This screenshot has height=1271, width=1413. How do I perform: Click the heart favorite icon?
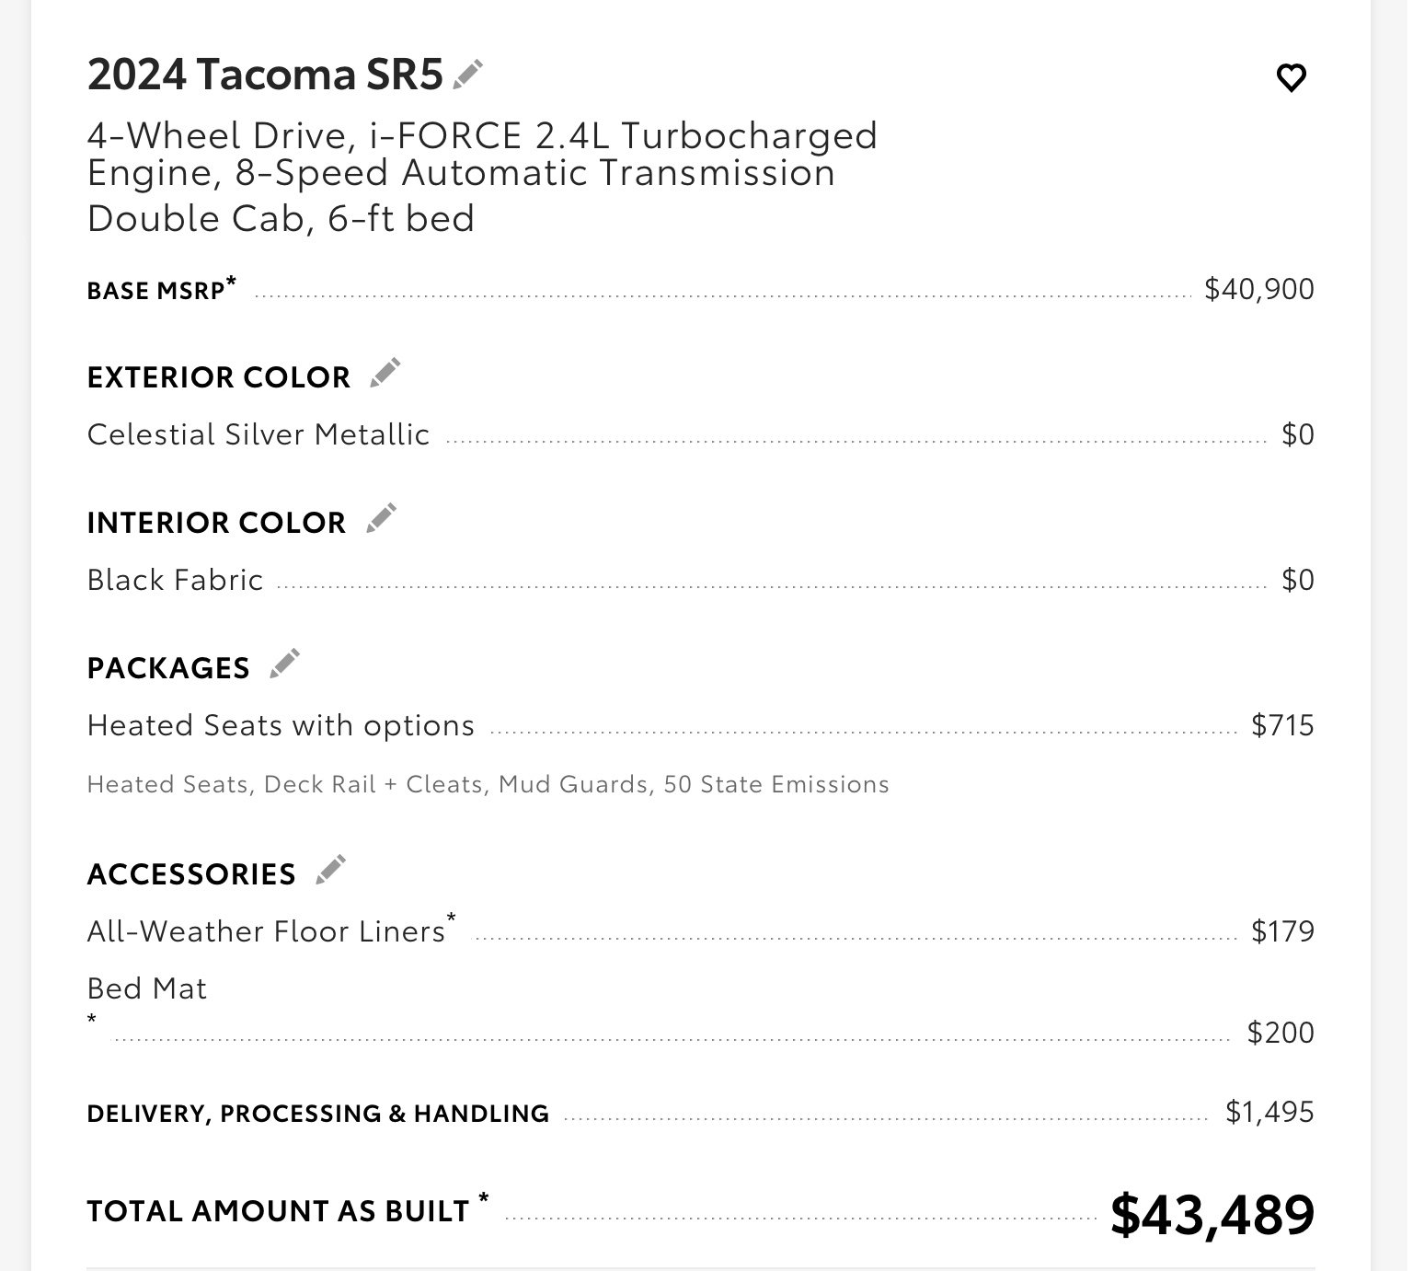click(1292, 78)
